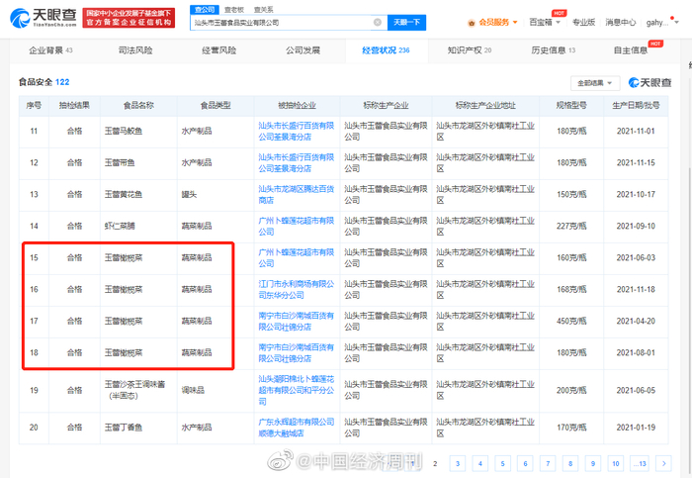692x478 pixels.
Task: Open the 经营风险 tab
Action: click(218, 50)
